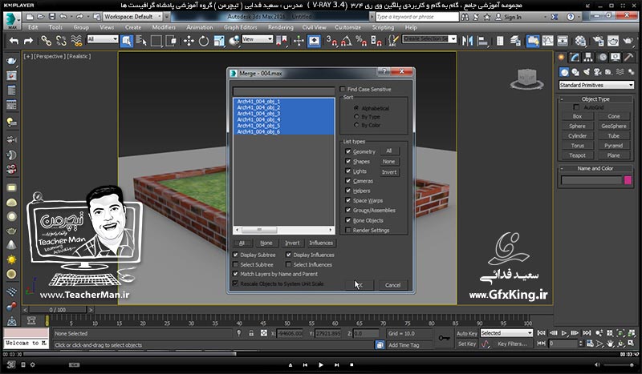Open the Scripting menu

[x=383, y=27]
